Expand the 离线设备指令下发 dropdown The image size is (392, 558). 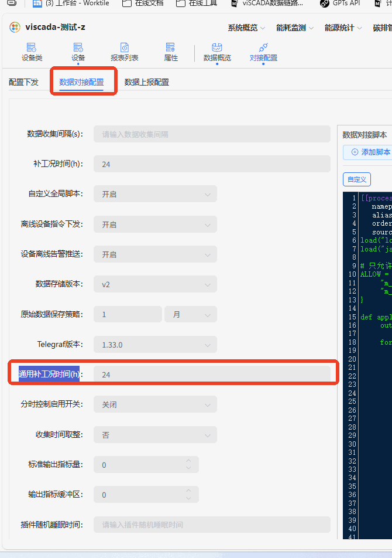pos(155,224)
